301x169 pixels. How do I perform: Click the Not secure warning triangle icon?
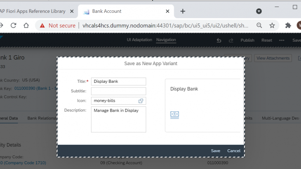(42, 26)
